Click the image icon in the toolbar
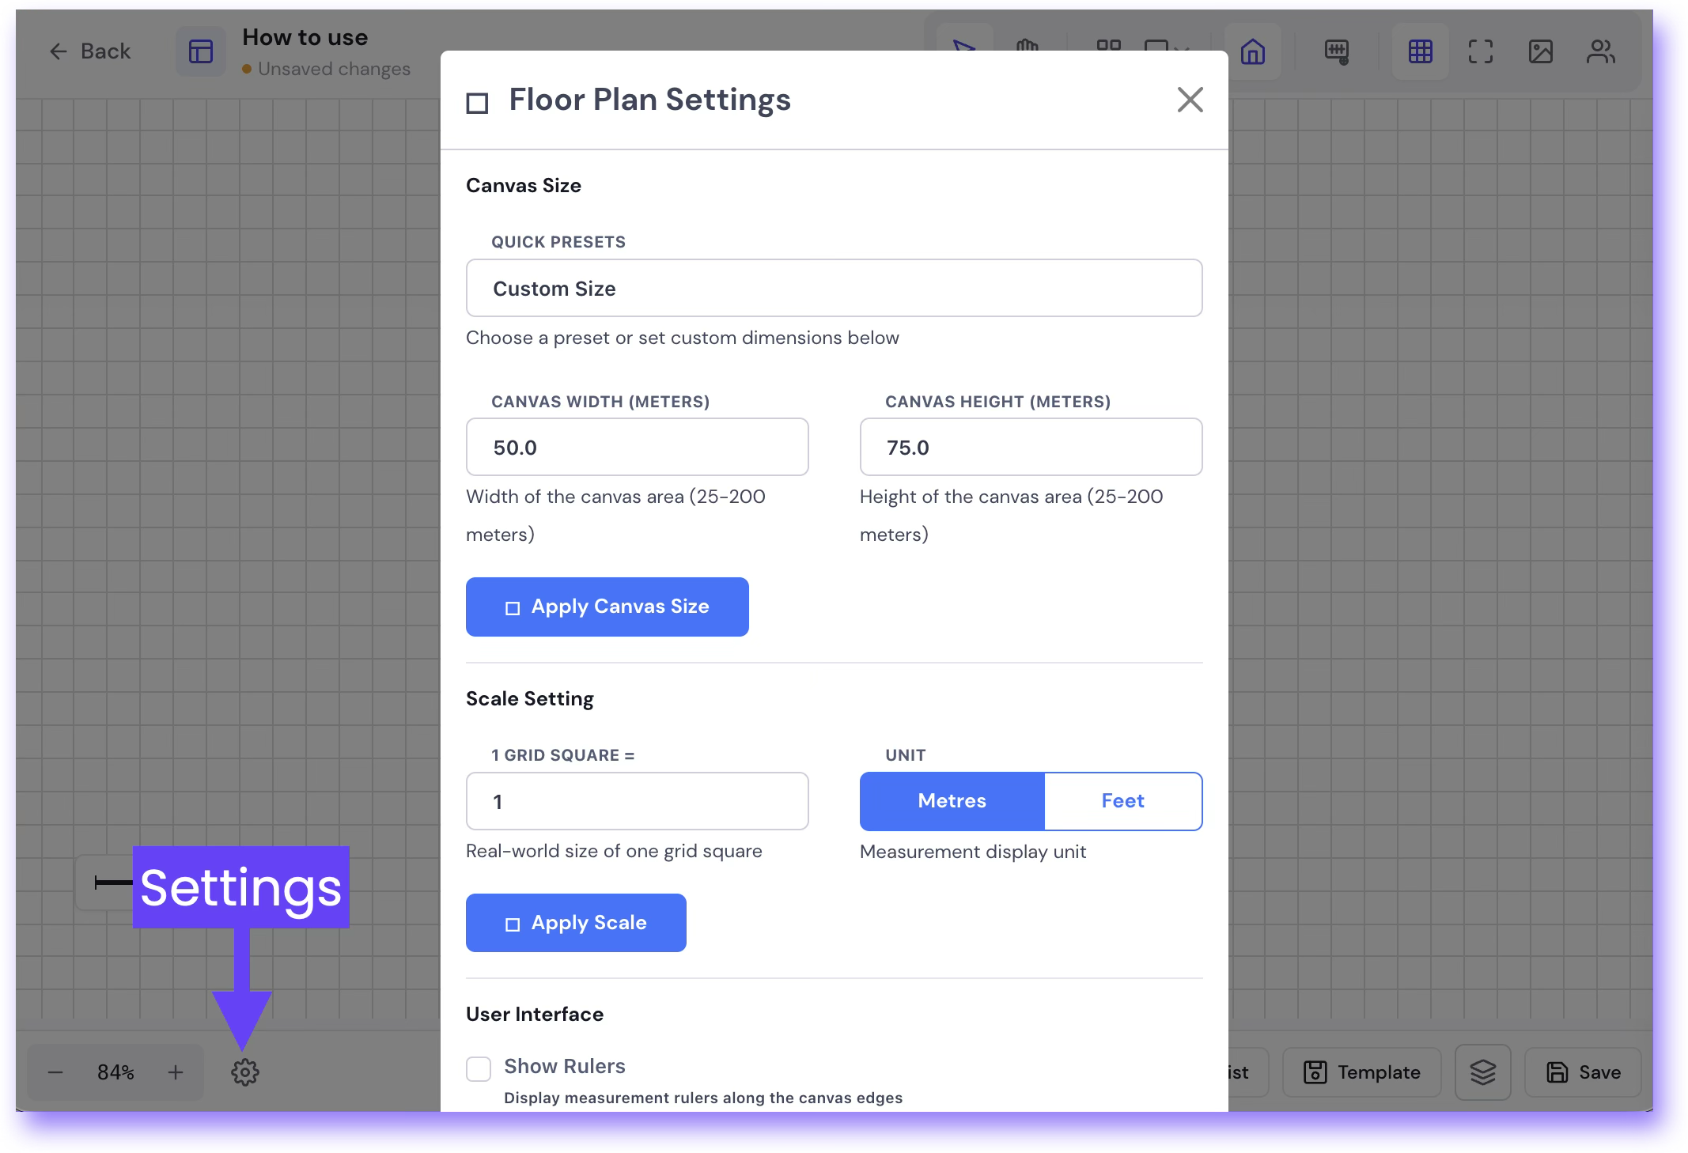The height and width of the screenshot is (1153, 1688). tap(1541, 51)
